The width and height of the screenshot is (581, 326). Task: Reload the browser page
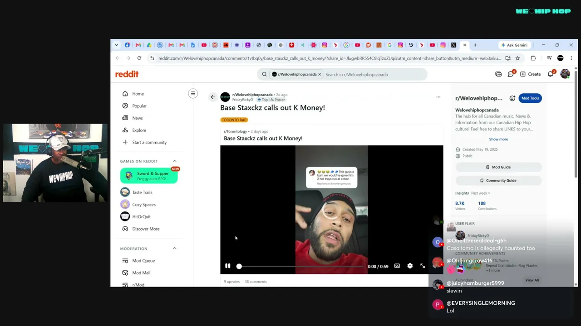(x=139, y=58)
